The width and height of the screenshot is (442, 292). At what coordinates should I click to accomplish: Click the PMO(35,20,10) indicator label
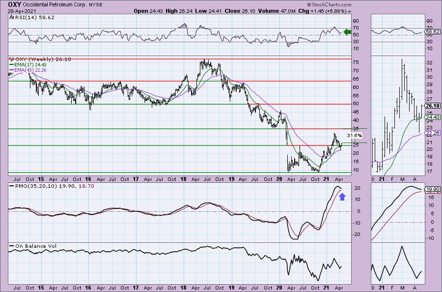coord(51,186)
